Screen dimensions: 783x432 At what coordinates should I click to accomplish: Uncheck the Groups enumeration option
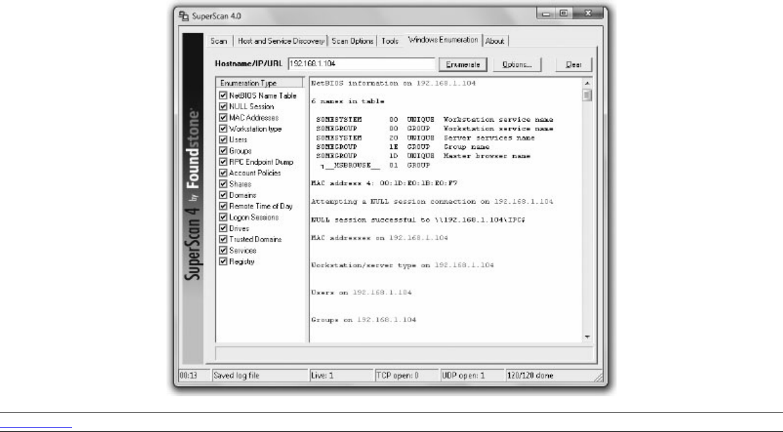tap(223, 151)
